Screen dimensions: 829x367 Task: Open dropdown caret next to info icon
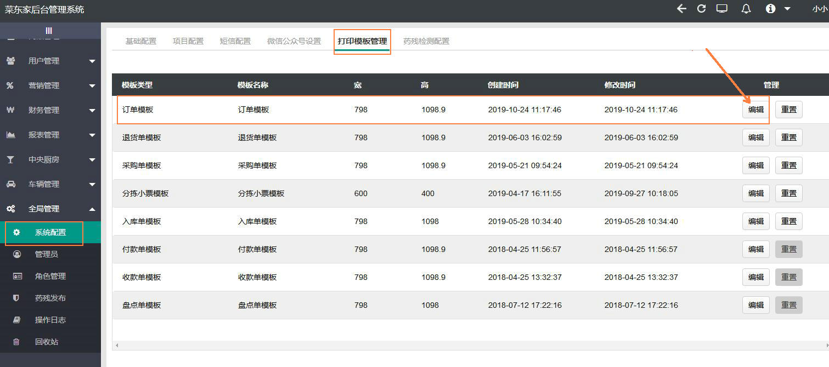787,9
